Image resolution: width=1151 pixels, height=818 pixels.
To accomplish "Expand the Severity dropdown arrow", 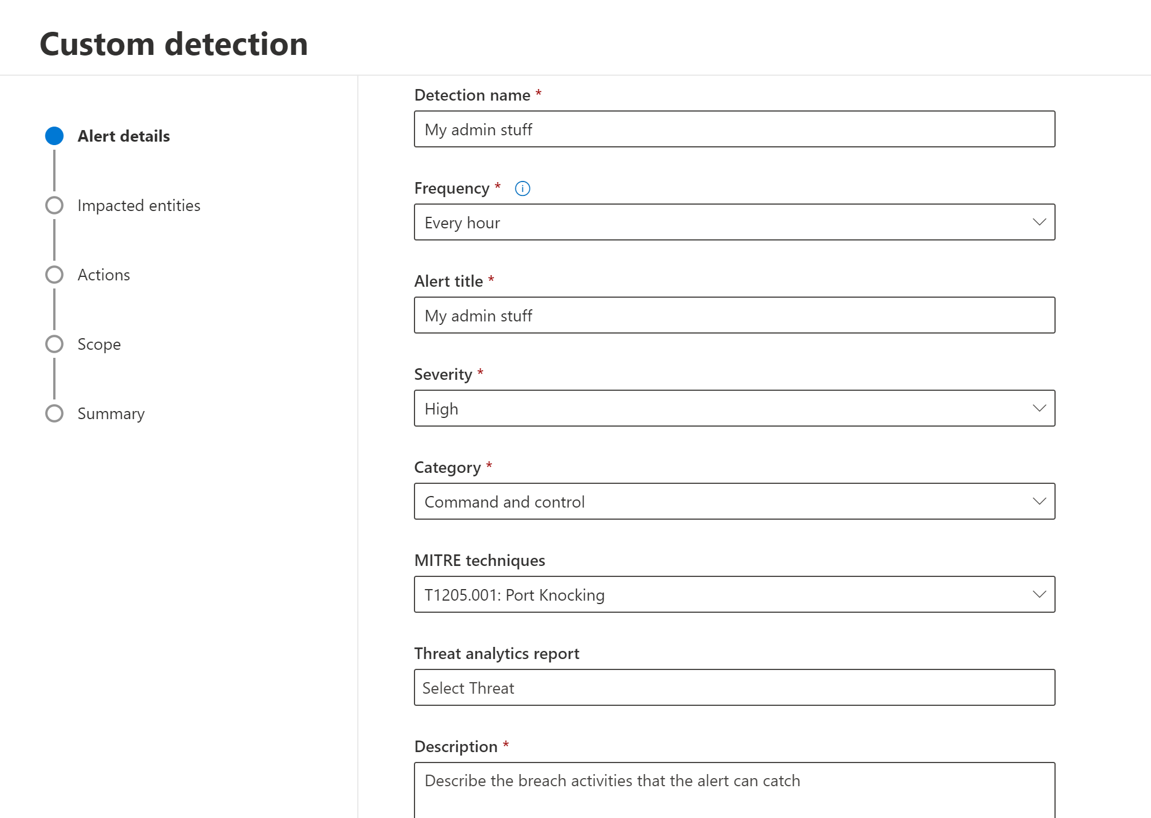I will [x=1039, y=409].
